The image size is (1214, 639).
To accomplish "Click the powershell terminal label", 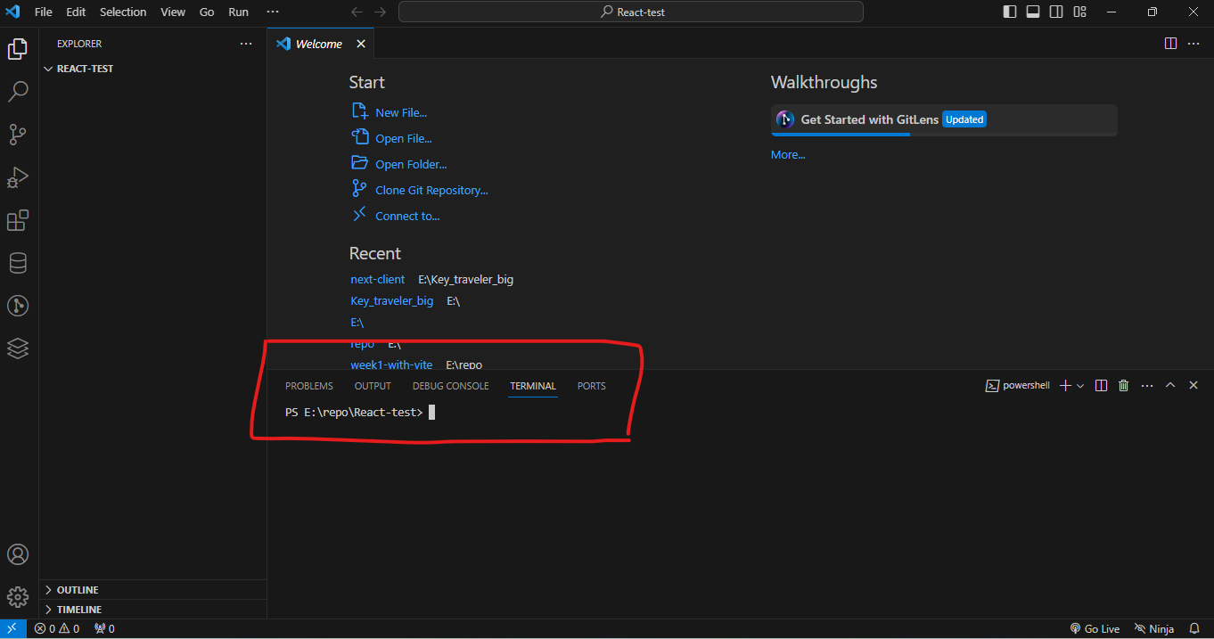I will [1018, 385].
